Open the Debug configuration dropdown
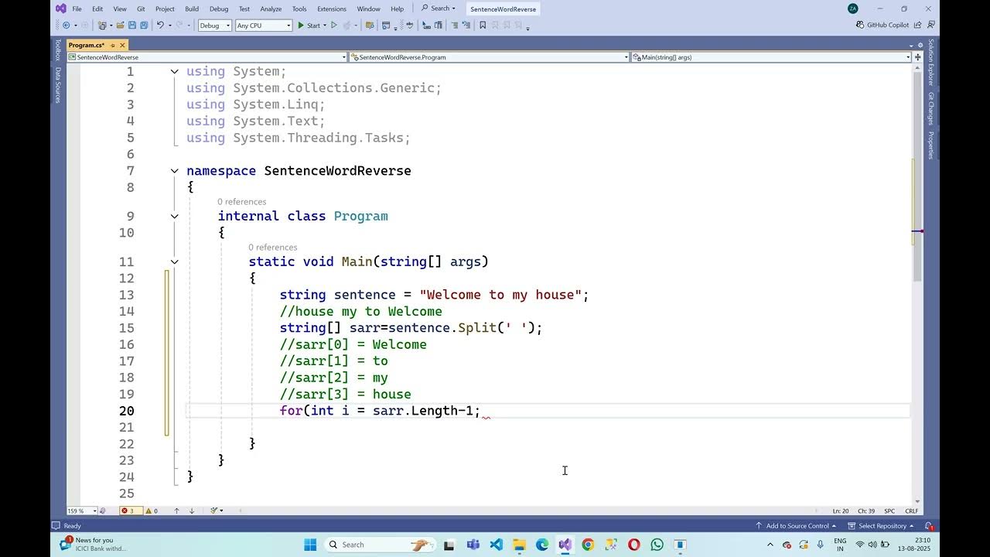Screen dimensions: 990x557 [x=215, y=26]
